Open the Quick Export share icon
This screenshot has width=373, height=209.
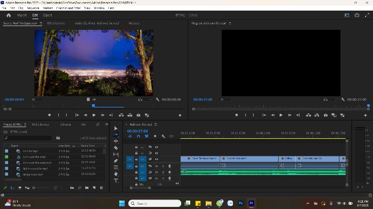357,15
